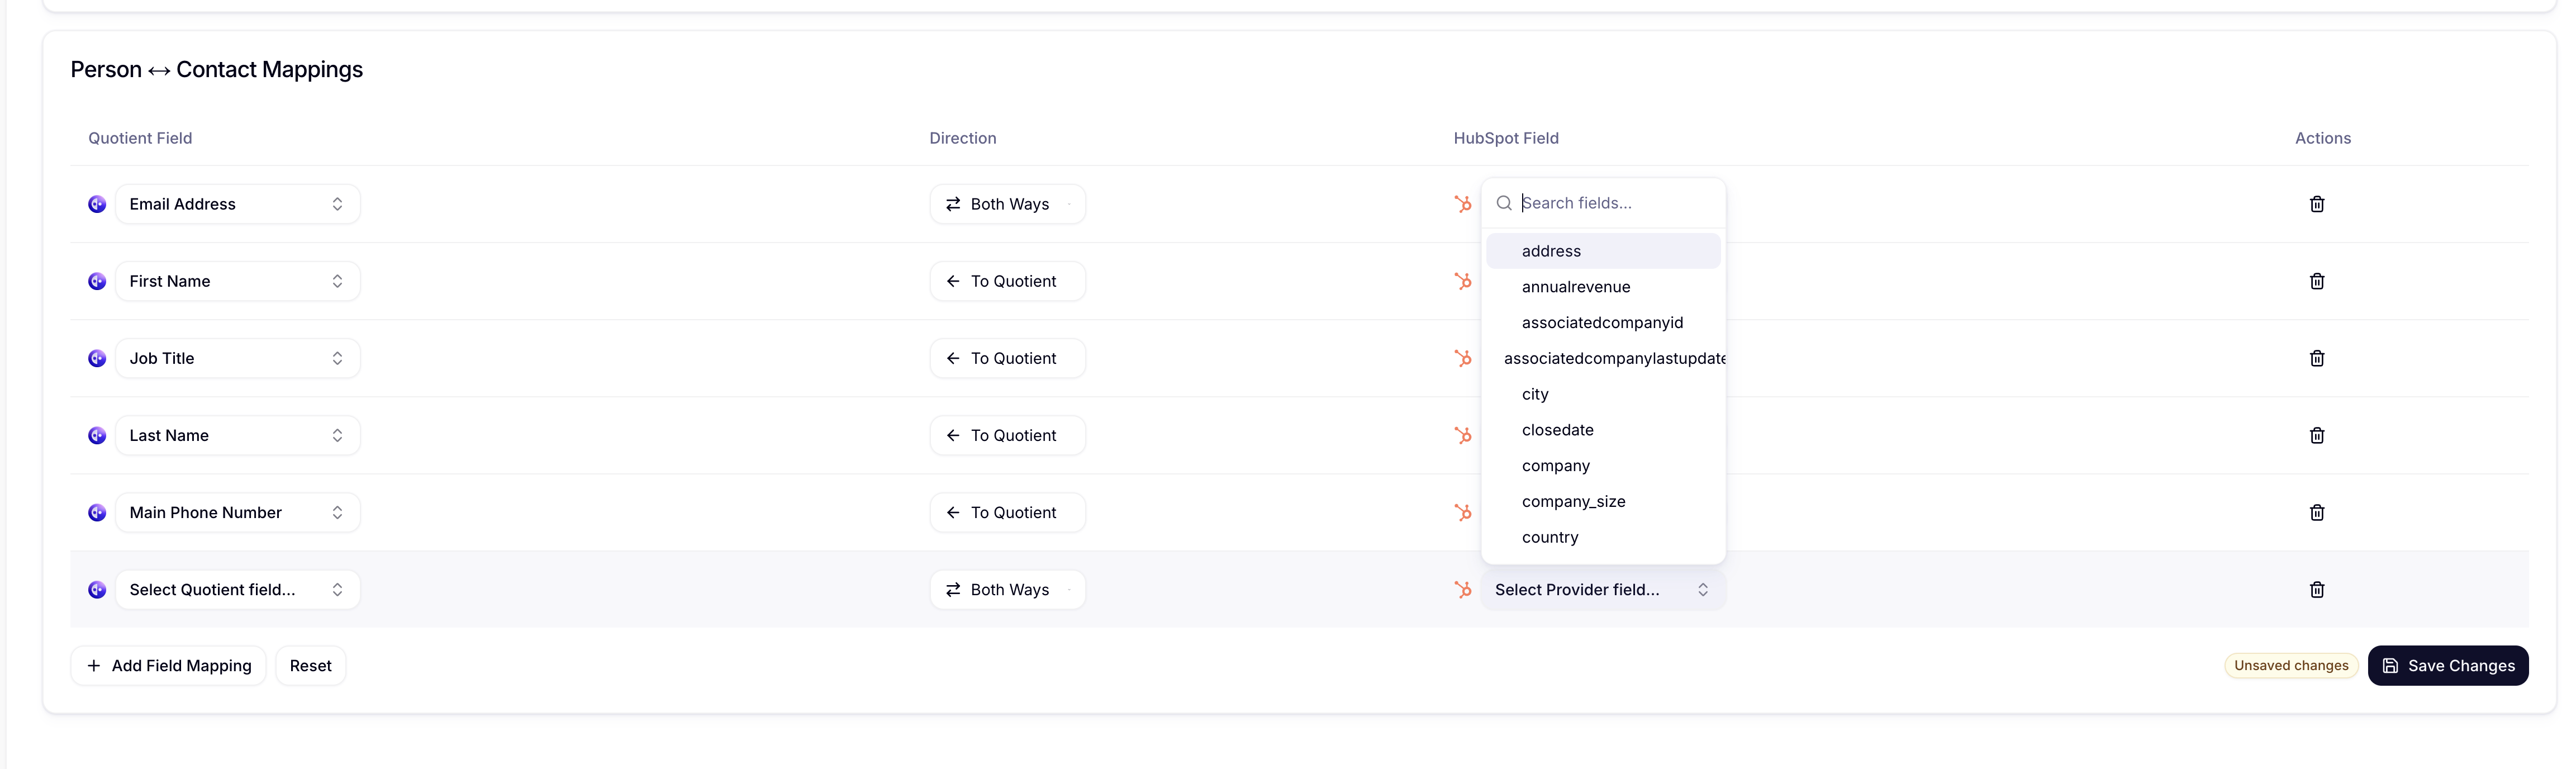This screenshot has height=769, width=2576.
Task: Click the Quotient icon on the new mapping row
Action: [x=96, y=589]
